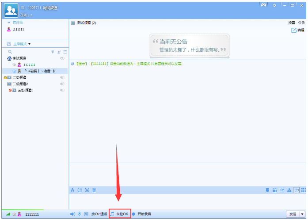Open the emoji smiley picker
This screenshot has width=308, height=221.
click(80, 190)
